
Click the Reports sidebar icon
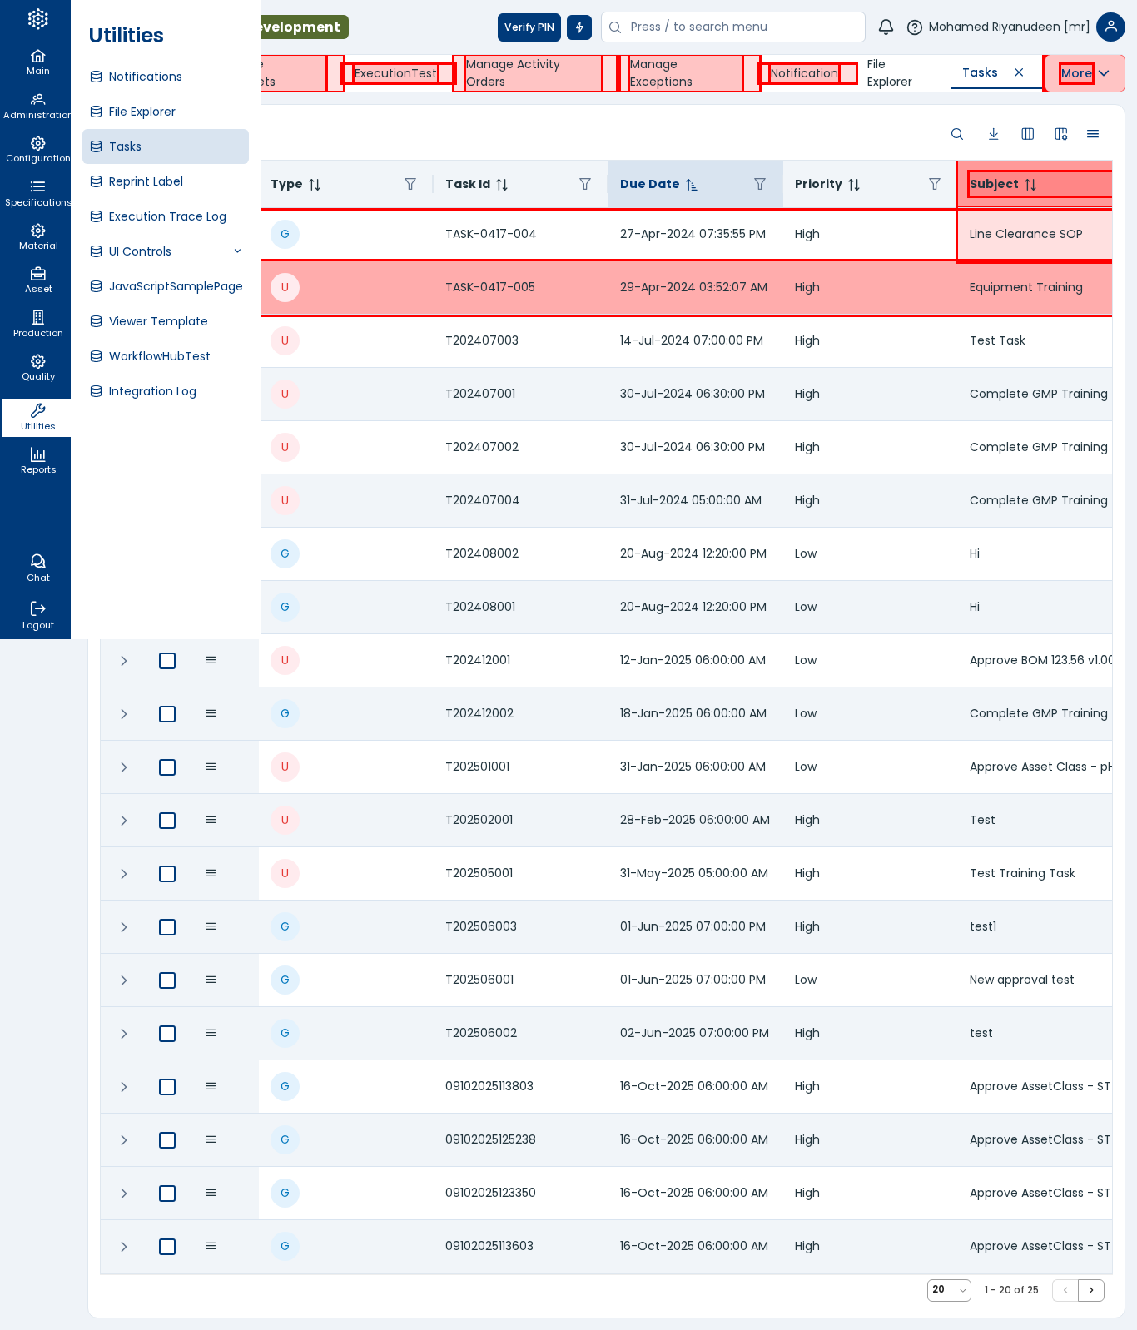click(x=38, y=460)
